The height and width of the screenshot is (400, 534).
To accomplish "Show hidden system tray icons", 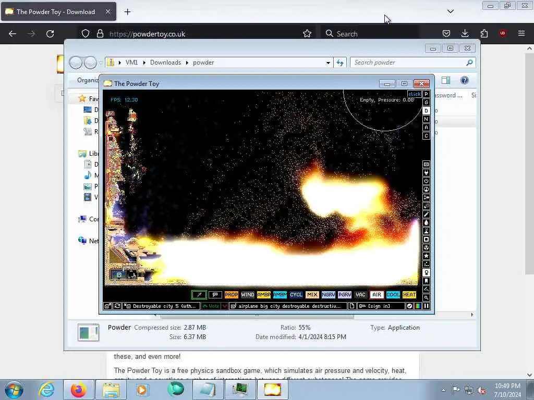I will (443, 390).
